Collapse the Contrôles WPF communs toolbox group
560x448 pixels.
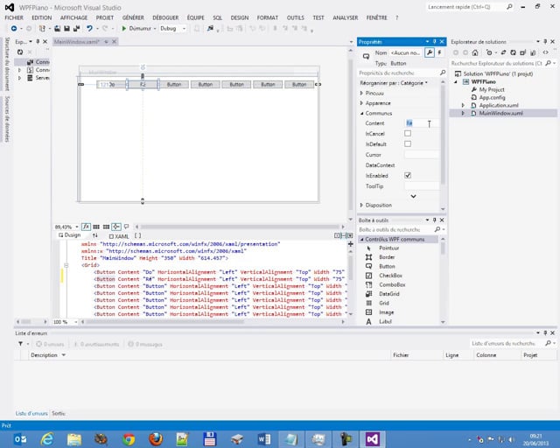[x=361, y=240]
